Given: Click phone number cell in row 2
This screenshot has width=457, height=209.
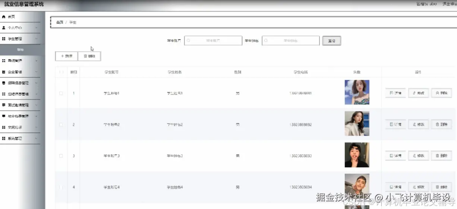Looking at the screenshot, I should tap(300, 124).
